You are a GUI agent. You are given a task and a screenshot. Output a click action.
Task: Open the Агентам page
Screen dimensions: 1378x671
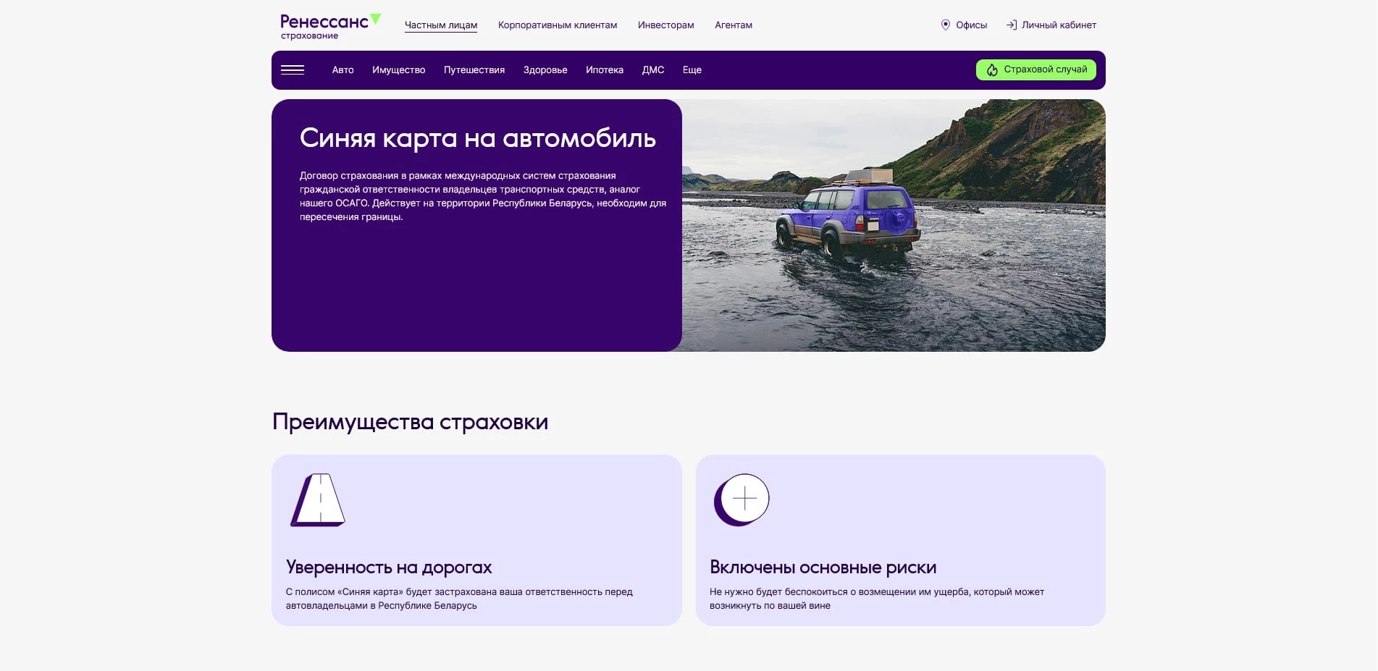tap(734, 25)
